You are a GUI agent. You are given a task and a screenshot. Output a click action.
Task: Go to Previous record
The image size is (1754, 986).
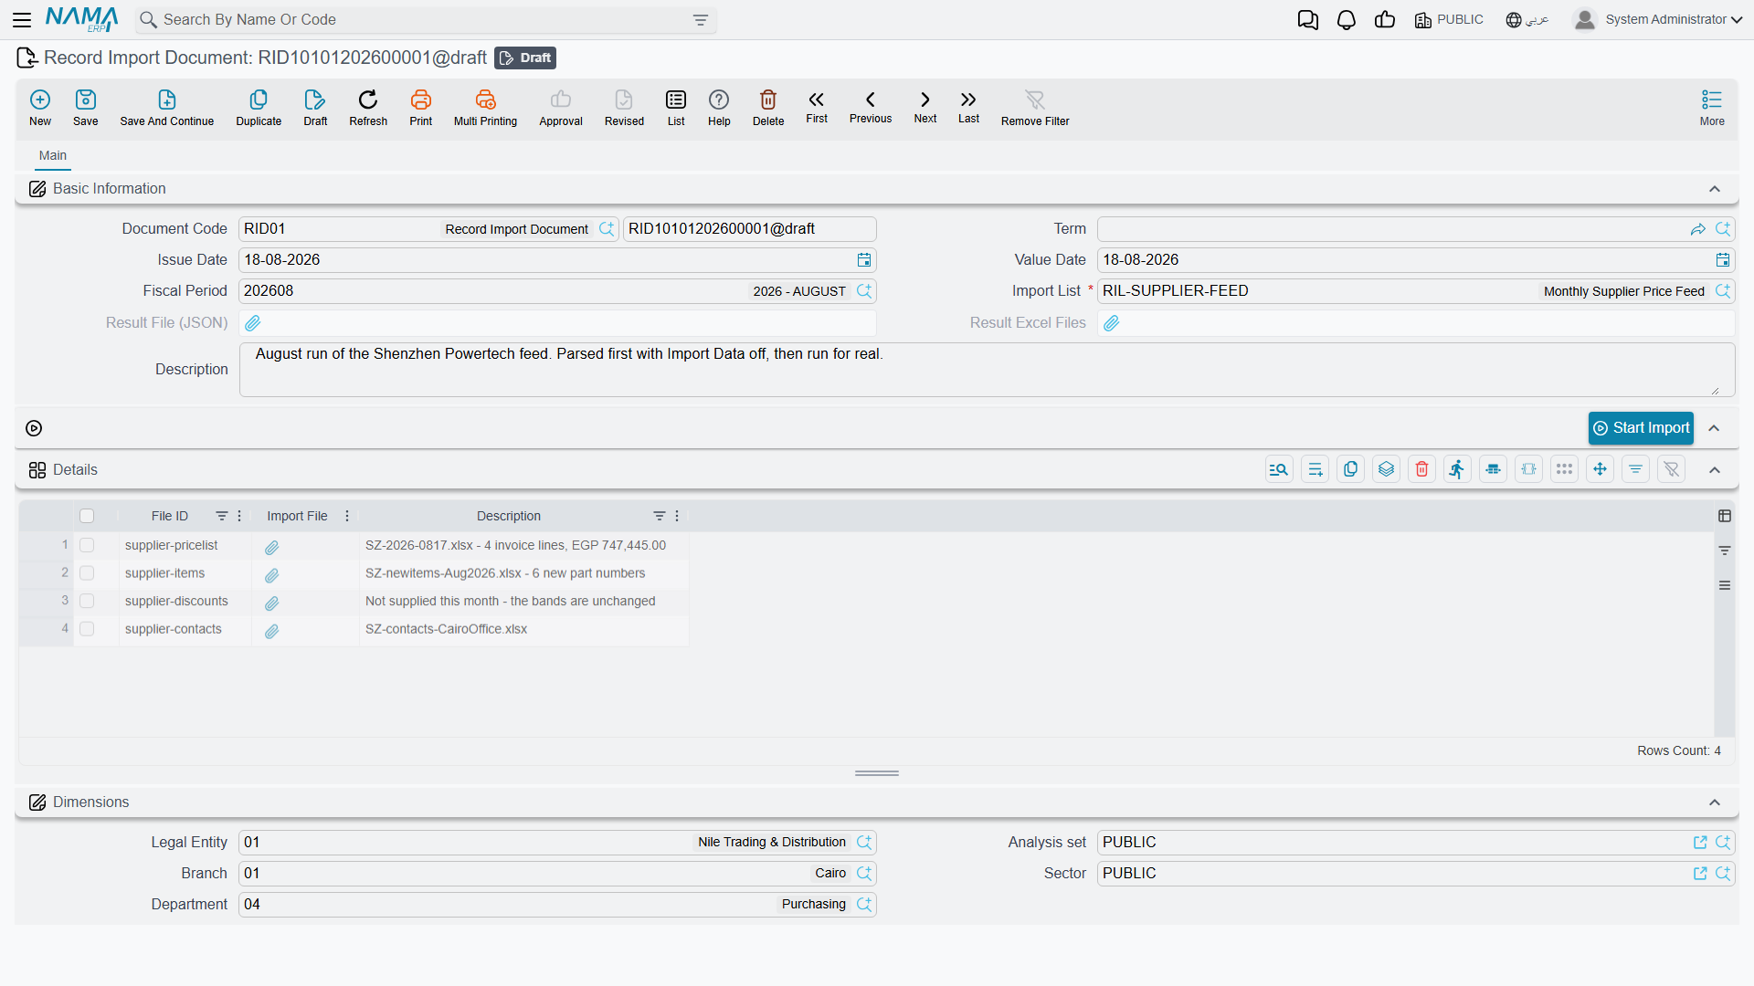coord(871,107)
